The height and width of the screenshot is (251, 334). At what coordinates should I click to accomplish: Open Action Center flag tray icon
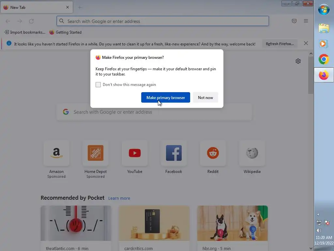point(327,223)
